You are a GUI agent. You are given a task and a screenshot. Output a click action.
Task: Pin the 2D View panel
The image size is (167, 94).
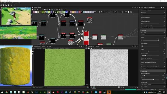(x=133, y=46)
